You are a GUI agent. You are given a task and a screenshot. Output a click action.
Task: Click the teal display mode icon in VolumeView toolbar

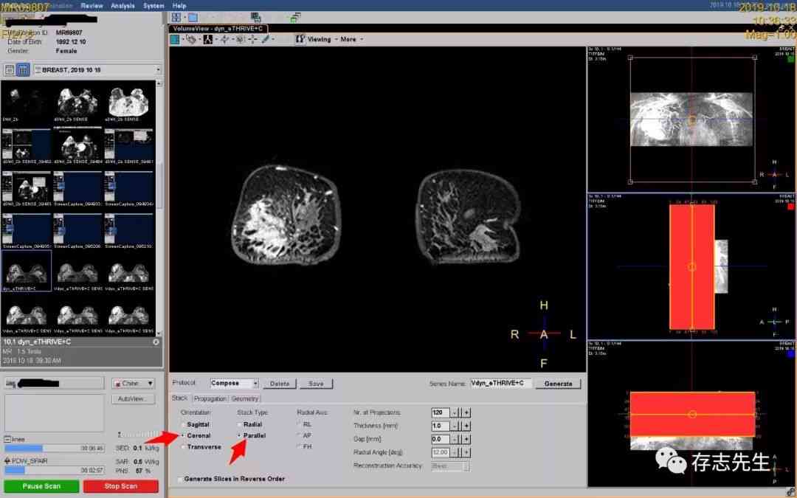pos(175,39)
